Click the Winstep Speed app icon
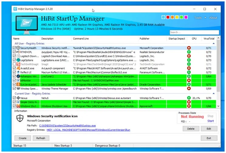Image resolution: width=226 pixels, height=153 pixels. point(18,88)
